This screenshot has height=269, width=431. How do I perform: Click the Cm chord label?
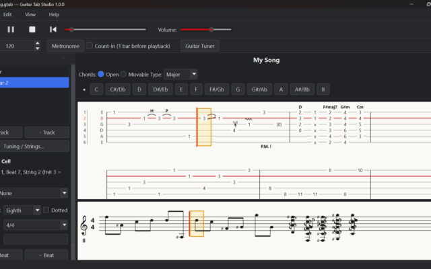360,107
